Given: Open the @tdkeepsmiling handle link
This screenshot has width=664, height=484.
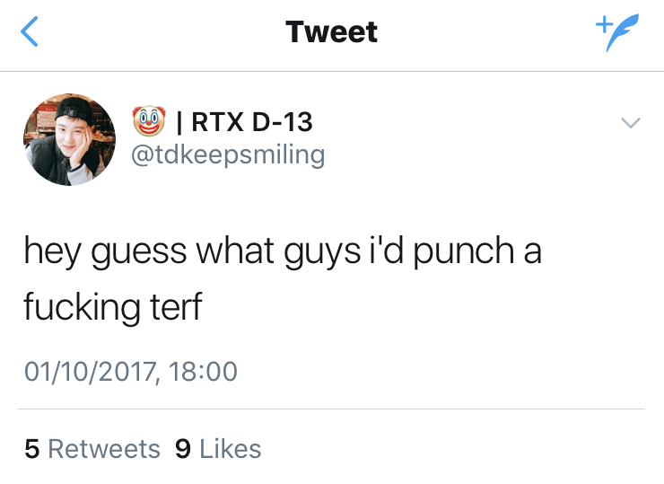Looking at the screenshot, I should point(228,154).
